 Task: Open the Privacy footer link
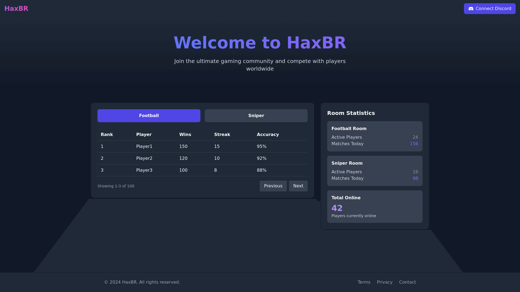coord(385,282)
